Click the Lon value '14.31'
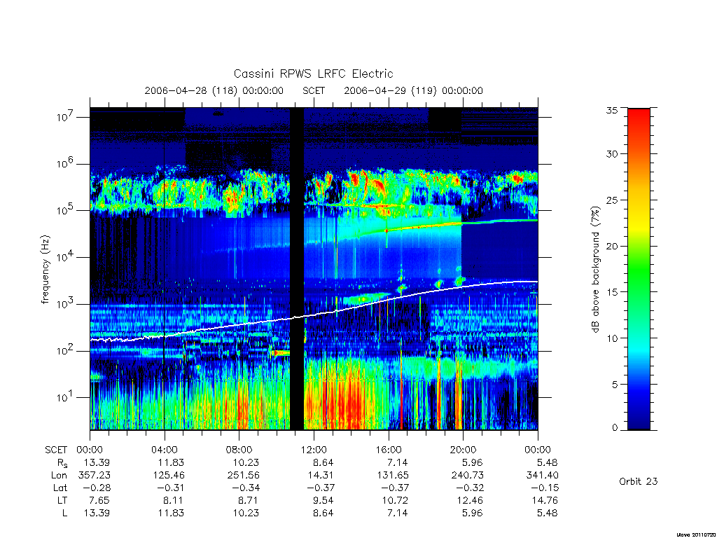This screenshot has height=538, width=717. click(x=321, y=476)
